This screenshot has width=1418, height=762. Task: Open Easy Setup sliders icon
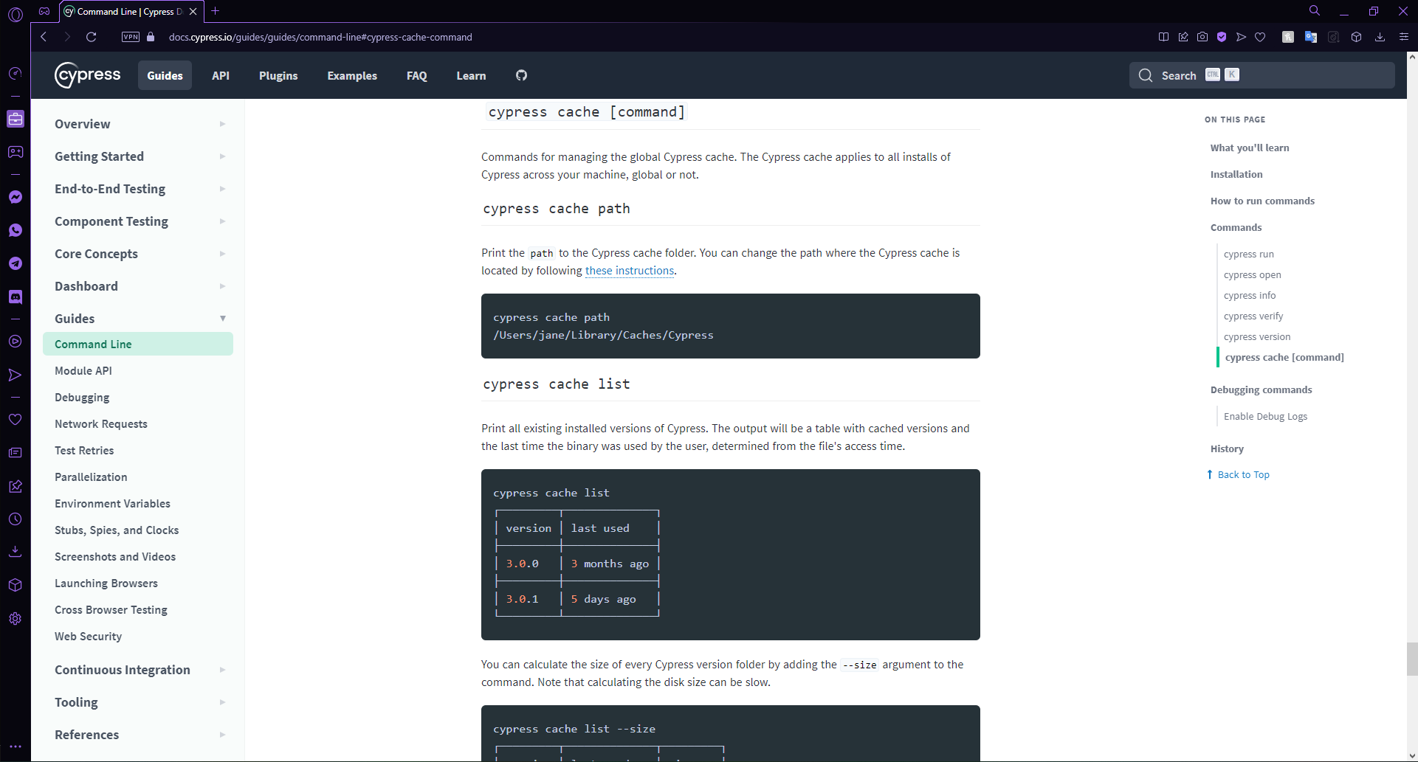pyautogui.click(x=1404, y=37)
